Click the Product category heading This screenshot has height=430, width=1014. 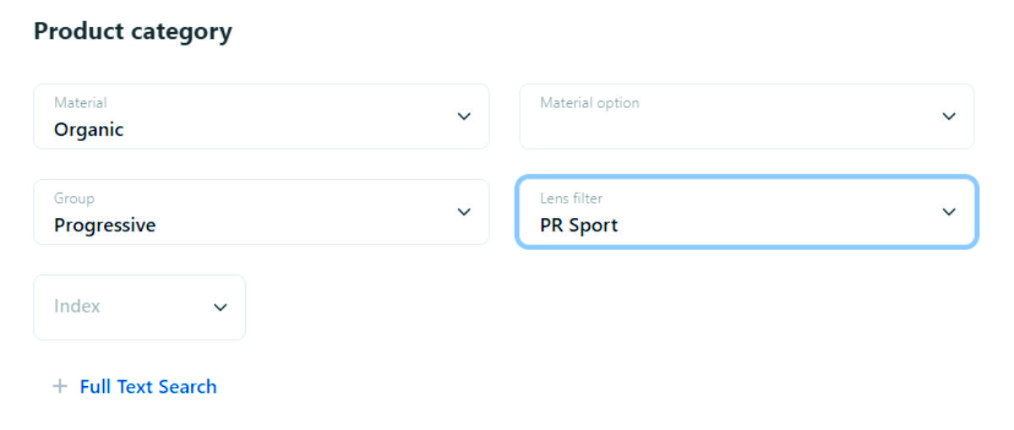click(133, 32)
